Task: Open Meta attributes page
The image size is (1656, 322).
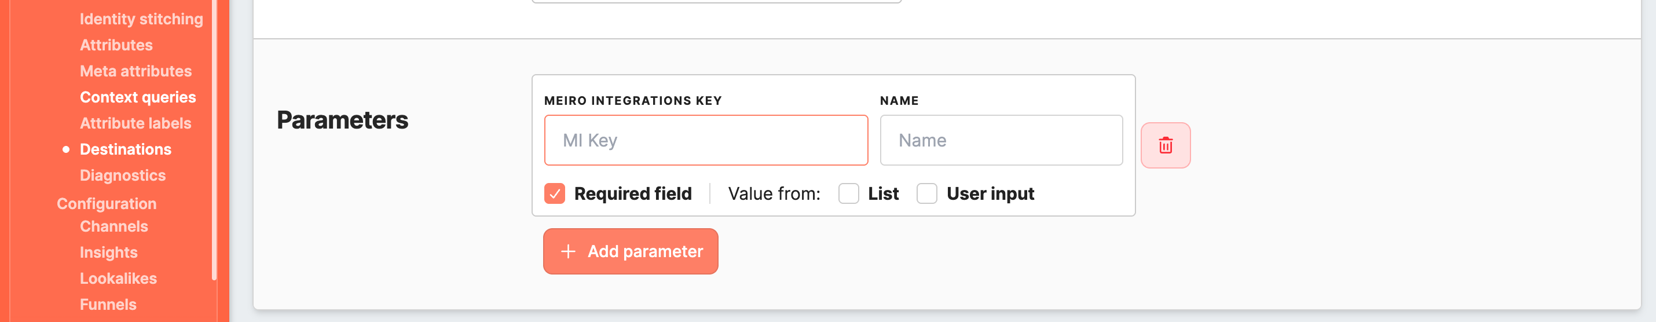Action: tap(135, 71)
